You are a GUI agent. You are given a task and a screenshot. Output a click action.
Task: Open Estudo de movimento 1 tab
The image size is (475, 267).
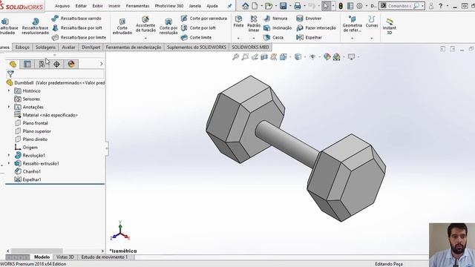(105, 257)
